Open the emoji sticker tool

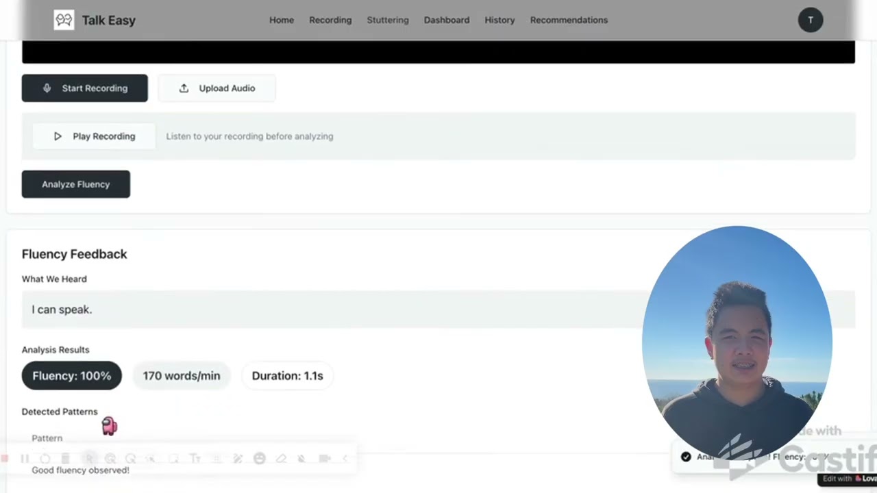click(259, 458)
